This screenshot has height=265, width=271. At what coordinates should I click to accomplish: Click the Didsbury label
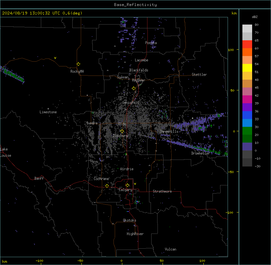point(120,136)
